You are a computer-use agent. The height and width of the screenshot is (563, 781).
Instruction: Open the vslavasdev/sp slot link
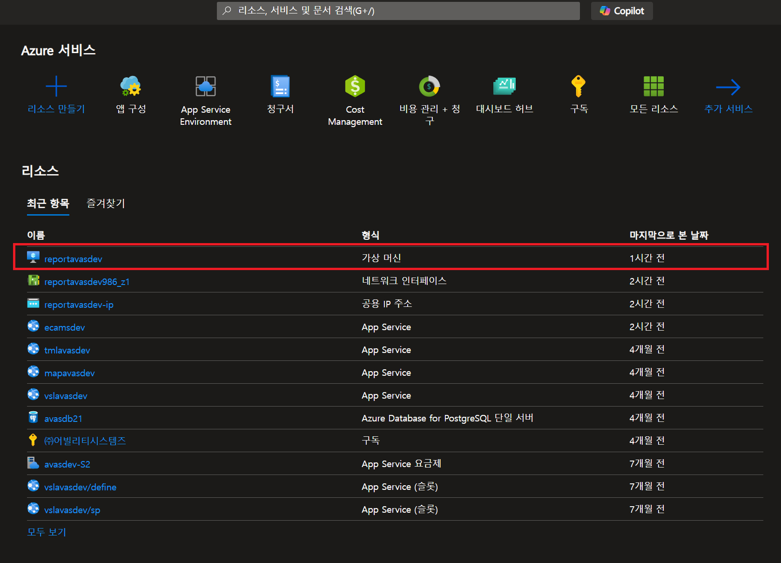click(72, 510)
